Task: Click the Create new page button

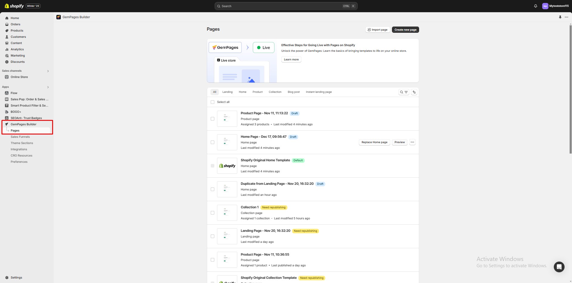Action: coord(405,30)
